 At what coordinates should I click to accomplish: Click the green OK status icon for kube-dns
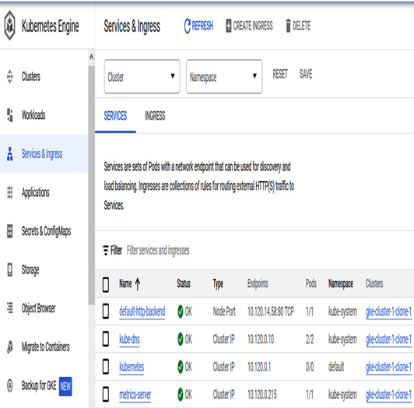point(181,339)
